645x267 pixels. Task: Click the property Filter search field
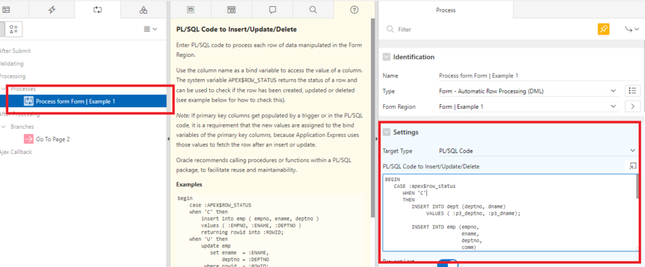(x=491, y=30)
